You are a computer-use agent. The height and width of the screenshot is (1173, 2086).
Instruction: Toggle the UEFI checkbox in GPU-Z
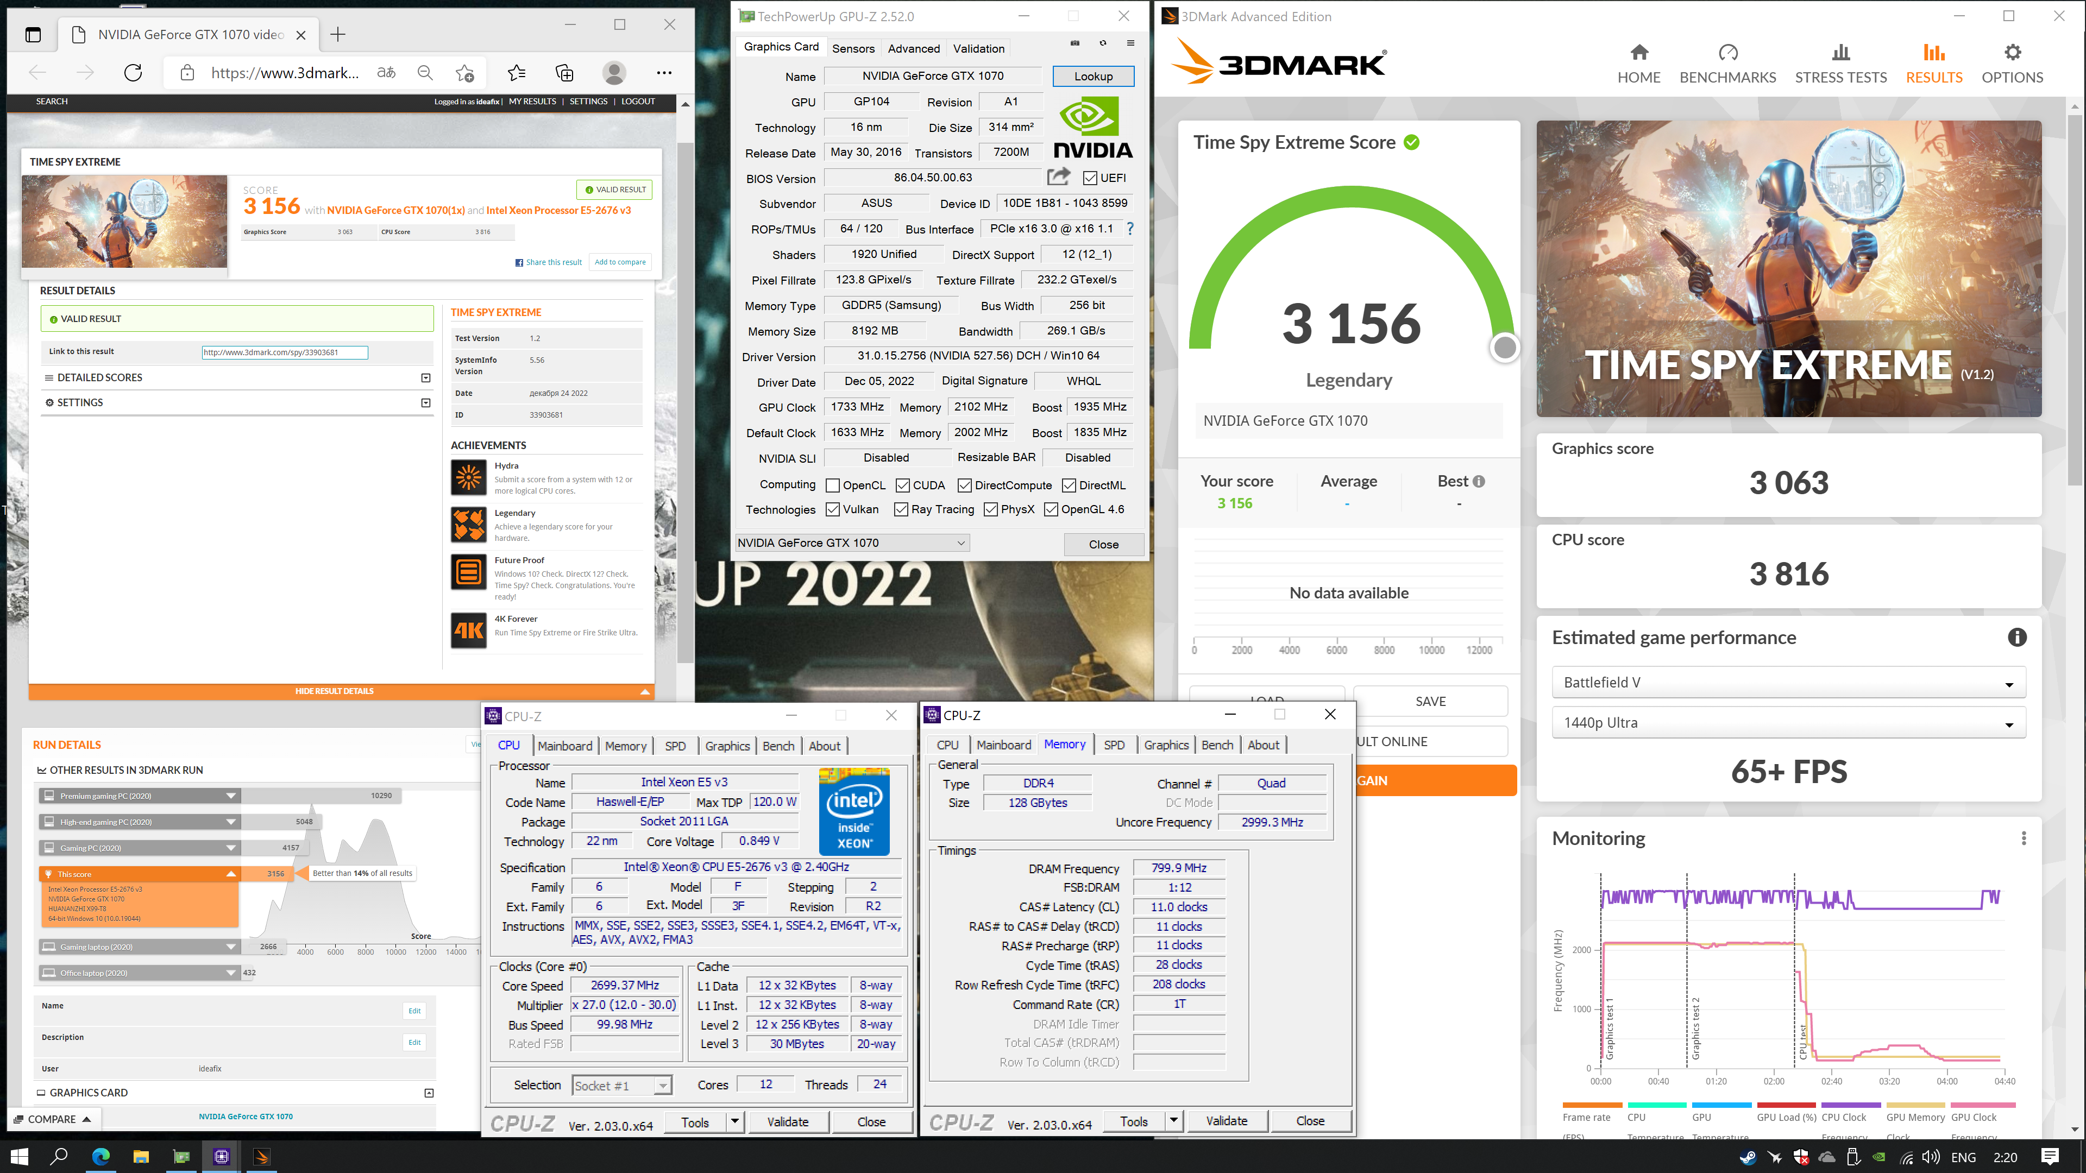coord(1090,178)
